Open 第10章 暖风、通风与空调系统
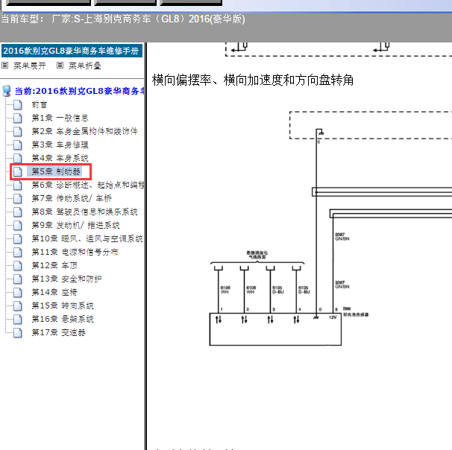The width and height of the screenshot is (452, 450). (87, 238)
